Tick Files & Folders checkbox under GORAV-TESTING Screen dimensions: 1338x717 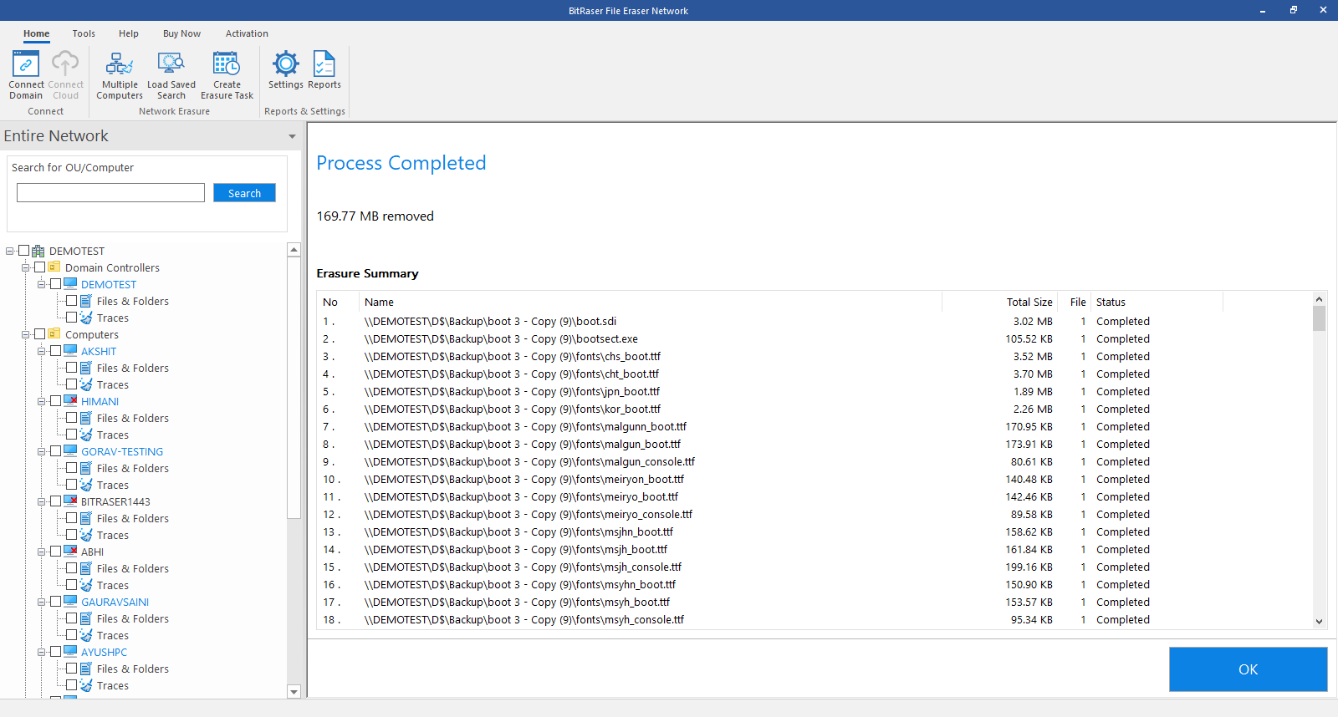tap(71, 468)
